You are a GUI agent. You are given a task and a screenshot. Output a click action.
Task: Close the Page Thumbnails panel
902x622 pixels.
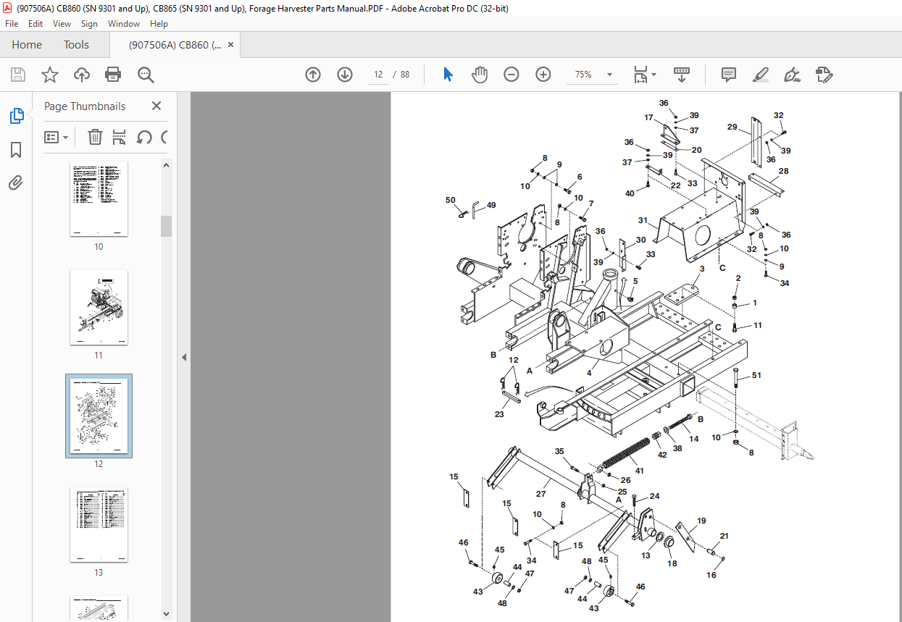point(156,106)
